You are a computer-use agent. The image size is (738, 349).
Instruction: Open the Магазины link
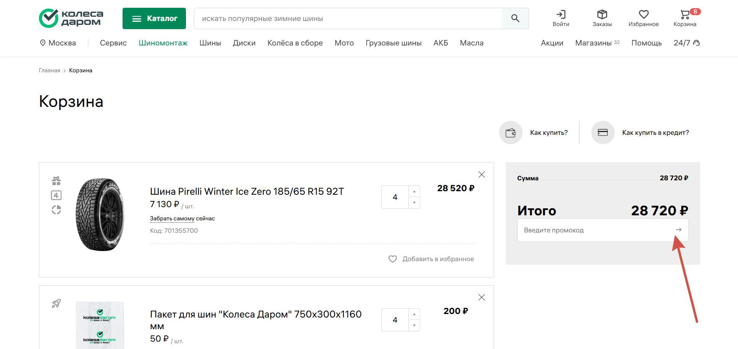point(594,43)
